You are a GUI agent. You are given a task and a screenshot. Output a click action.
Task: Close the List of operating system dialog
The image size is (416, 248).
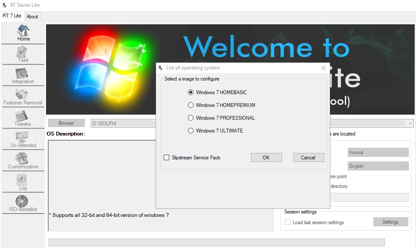324,68
